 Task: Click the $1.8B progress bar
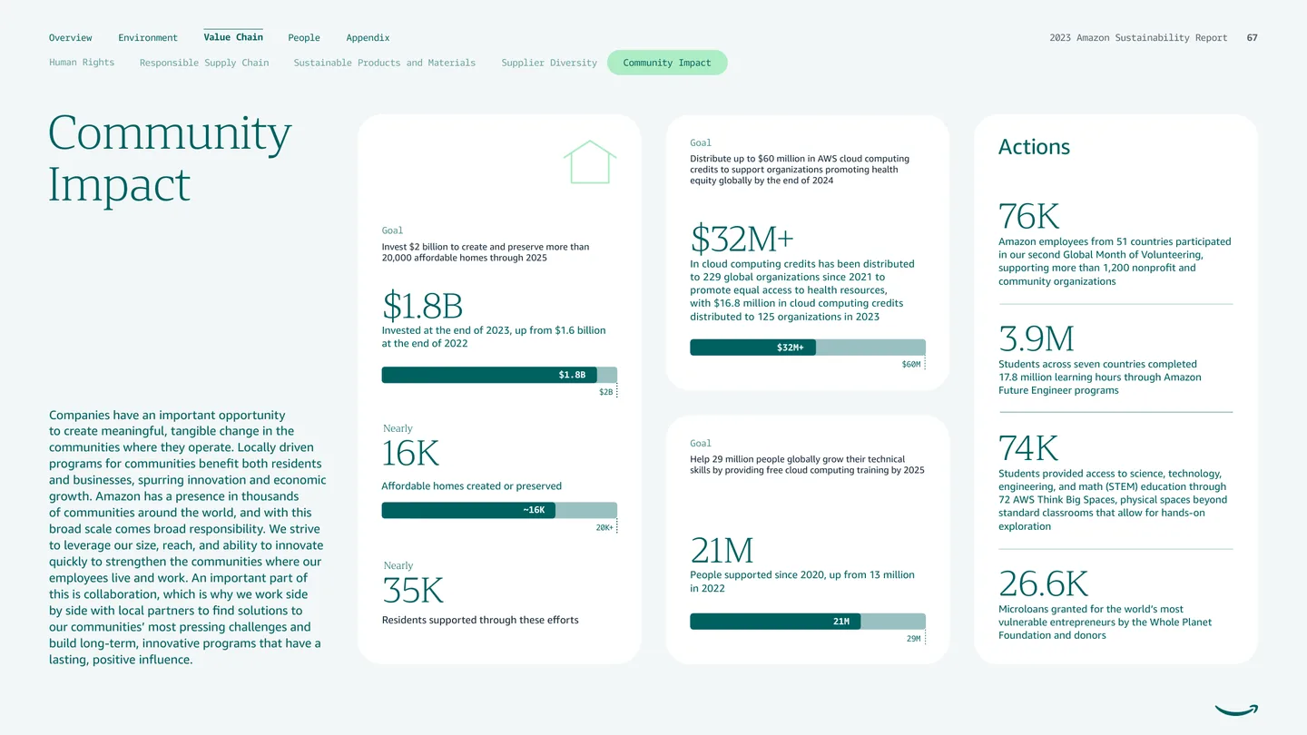499,375
